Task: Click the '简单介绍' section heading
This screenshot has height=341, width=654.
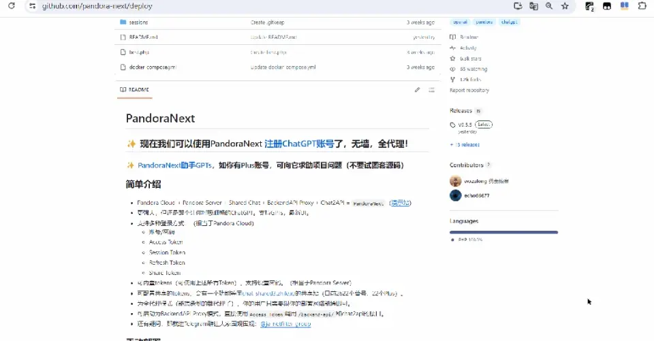Action: point(143,184)
